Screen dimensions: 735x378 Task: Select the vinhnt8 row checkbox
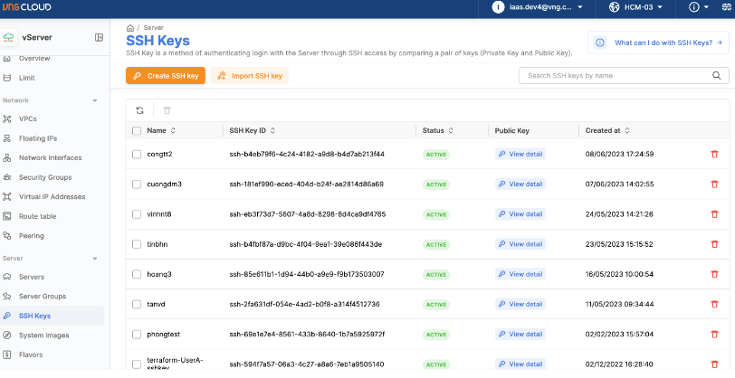coord(137,214)
